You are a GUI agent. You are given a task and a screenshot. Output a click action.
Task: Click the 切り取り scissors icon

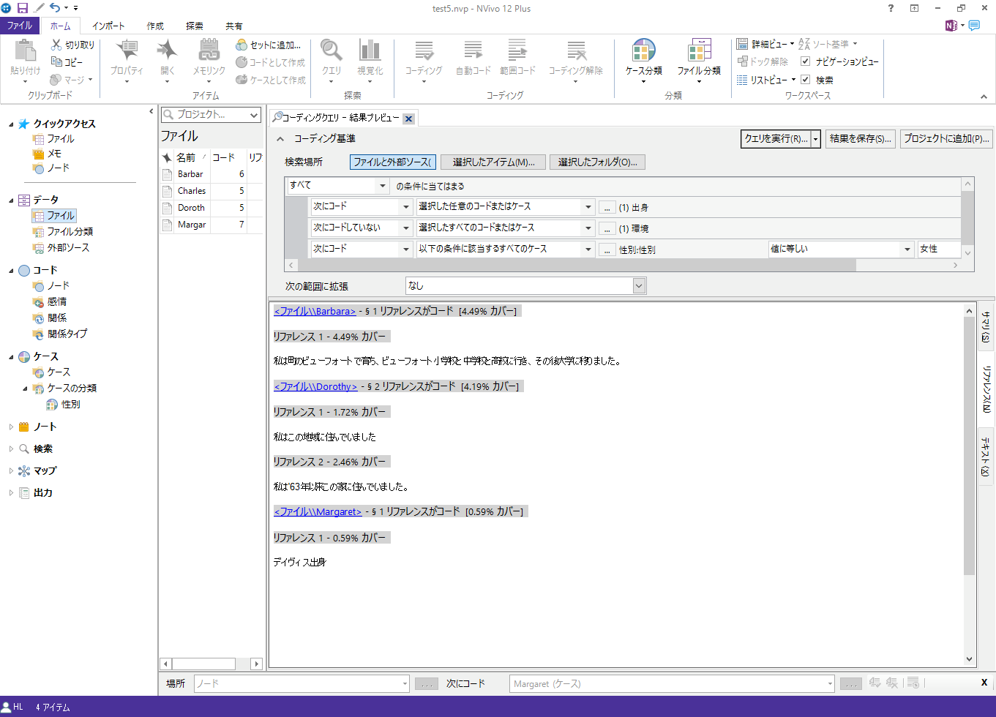[56, 45]
